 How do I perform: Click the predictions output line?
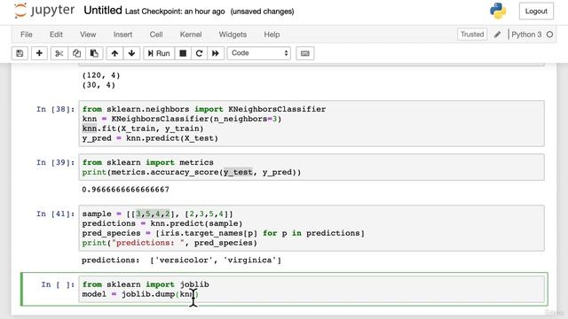181,260
